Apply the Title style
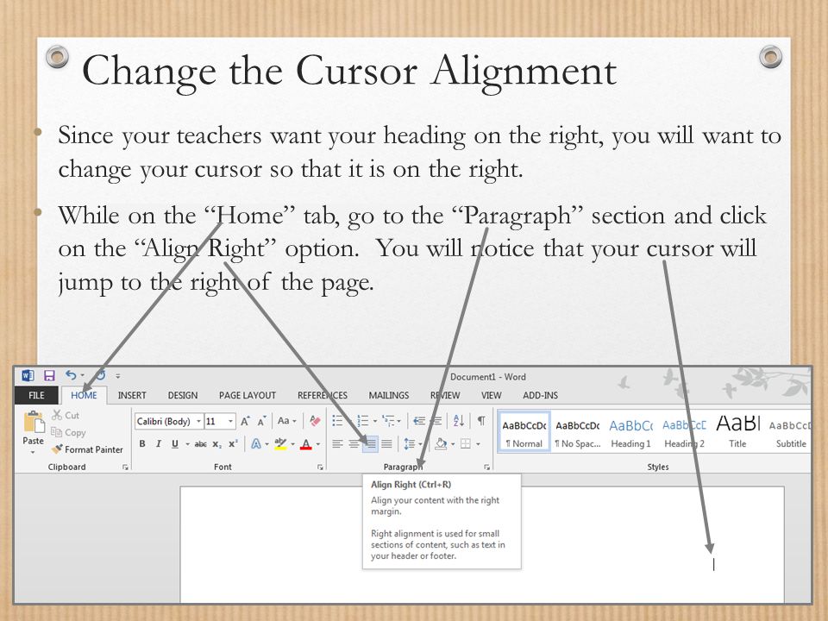Screen dimensions: 828x621 pos(737,432)
